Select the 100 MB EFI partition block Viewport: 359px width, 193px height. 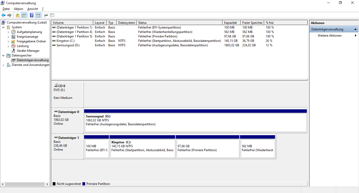[x=96, y=146]
